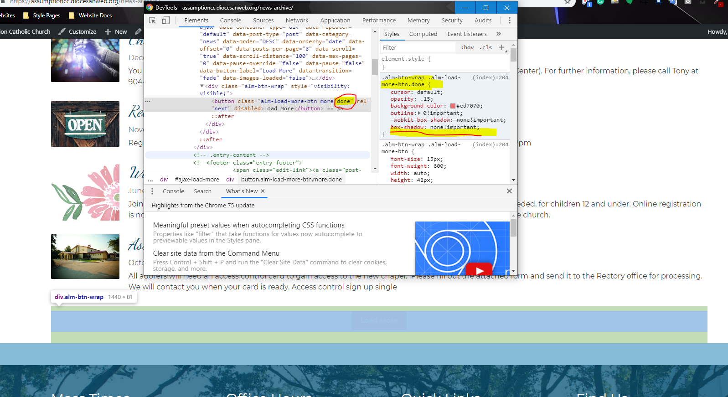The width and height of the screenshot is (728, 397).
Task: Click the New Style Rule plus icon
Action: coord(501,47)
